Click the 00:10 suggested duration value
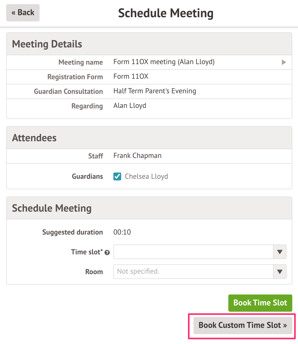Screen dimensions: 298x344 tap(122, 232)
